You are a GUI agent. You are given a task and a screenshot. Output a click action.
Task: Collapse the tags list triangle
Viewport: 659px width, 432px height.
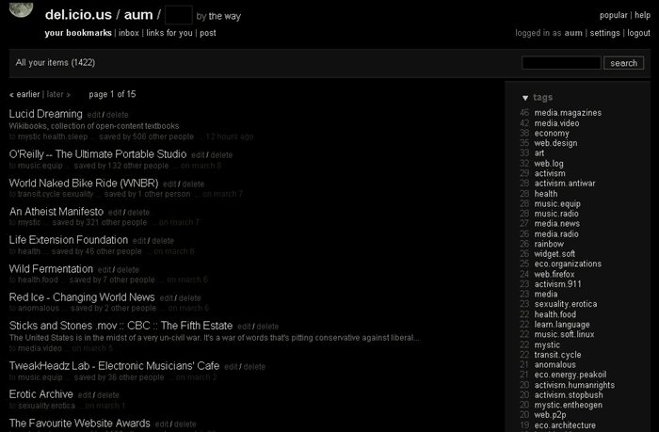coord(525,98)
